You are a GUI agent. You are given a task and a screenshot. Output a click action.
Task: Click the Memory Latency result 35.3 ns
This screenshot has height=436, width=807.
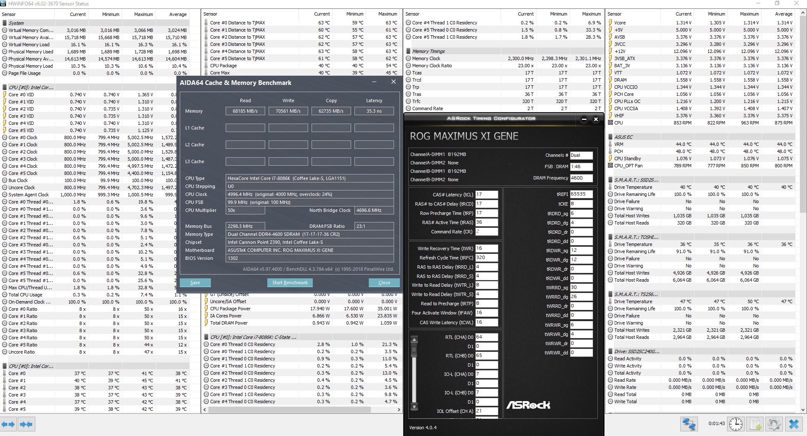pos(374,111)
